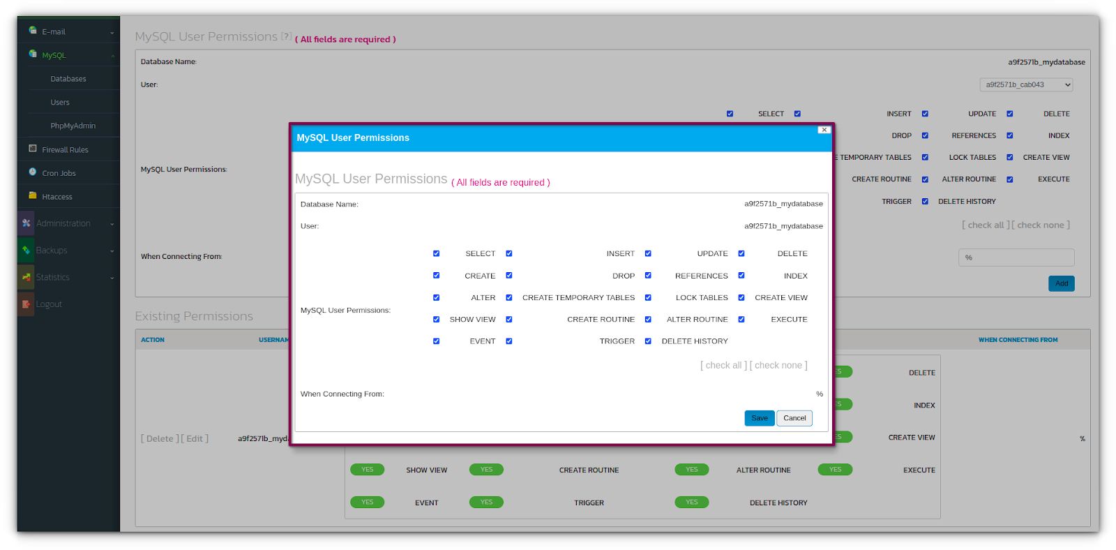
Task: Expand the Administration menu chevron
Action: (112, 224)
